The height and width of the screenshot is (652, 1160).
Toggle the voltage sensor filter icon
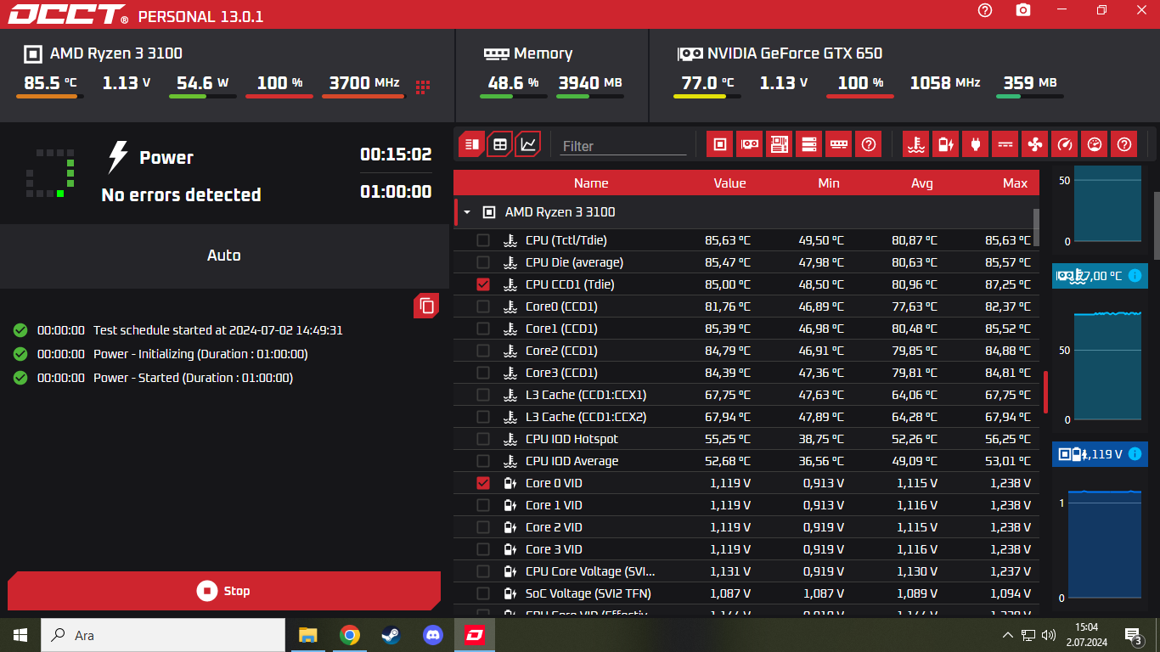tap(945, 144)
